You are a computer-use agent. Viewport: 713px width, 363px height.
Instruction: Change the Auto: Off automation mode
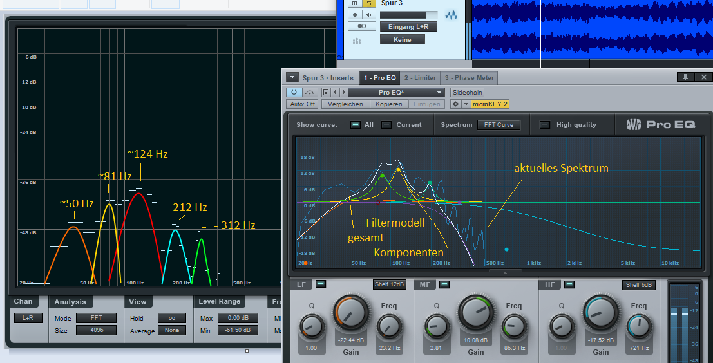tap(302, 104)
